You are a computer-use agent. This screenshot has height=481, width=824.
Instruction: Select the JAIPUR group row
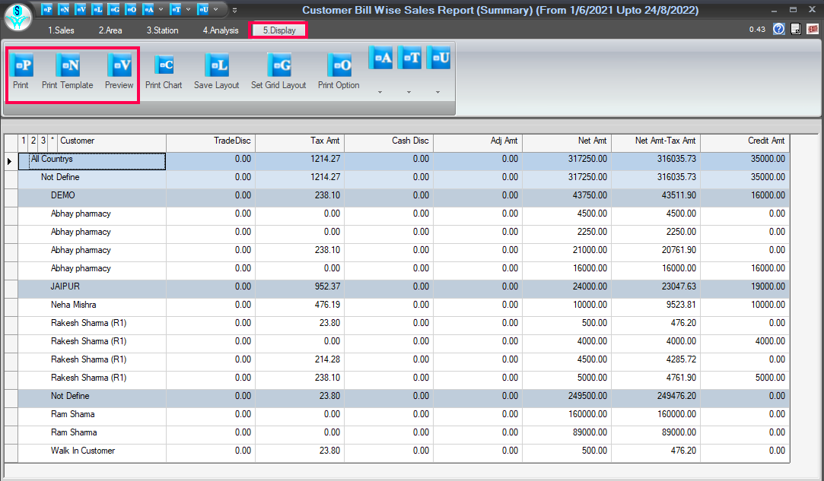[x=403, y=289]
